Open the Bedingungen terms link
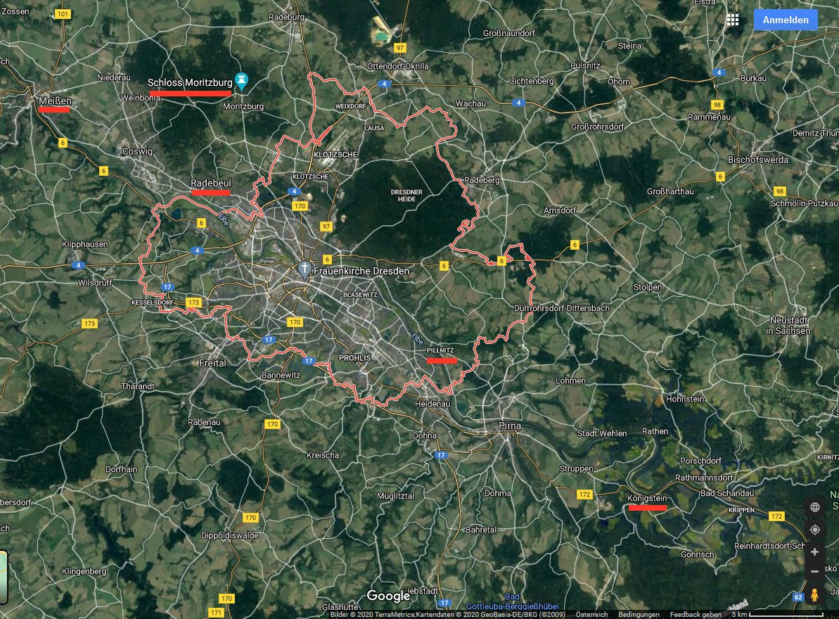Viewport: 839px width, 619px height. pos(639,615)
